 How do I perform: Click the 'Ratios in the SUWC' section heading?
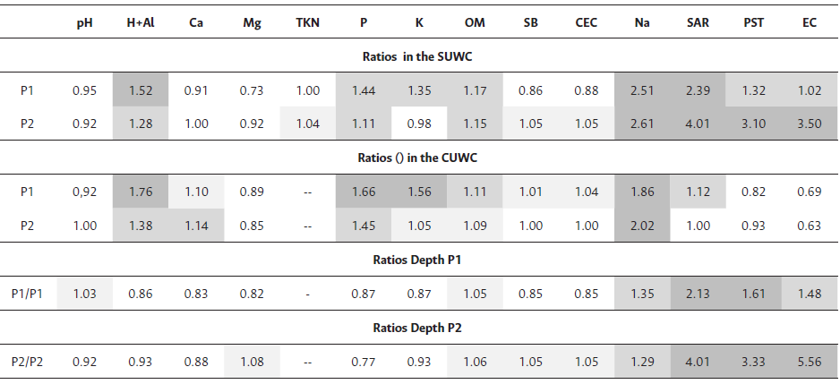point(419,56)
